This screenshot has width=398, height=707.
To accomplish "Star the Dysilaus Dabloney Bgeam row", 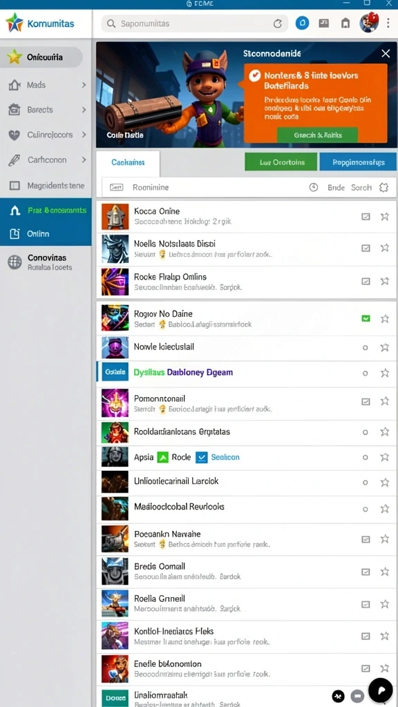I will (x=384, y=373).
